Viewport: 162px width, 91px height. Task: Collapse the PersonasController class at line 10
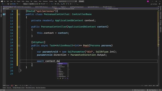pyautogui.click(x=19, y=14)
